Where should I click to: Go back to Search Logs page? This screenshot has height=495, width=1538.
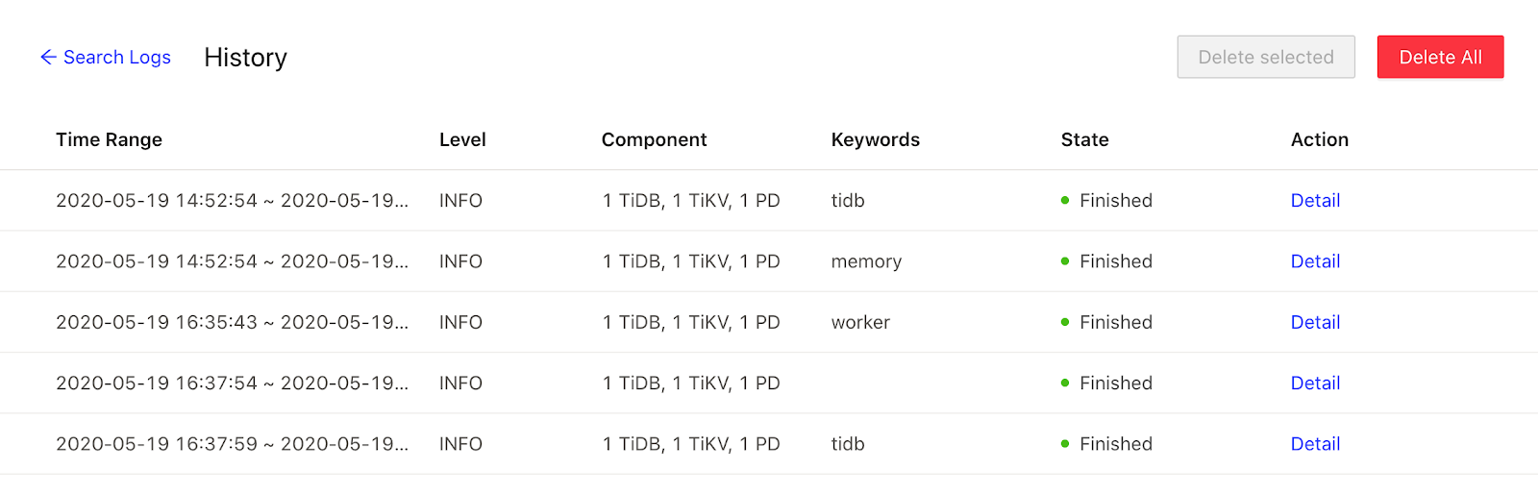pos(116,58)
